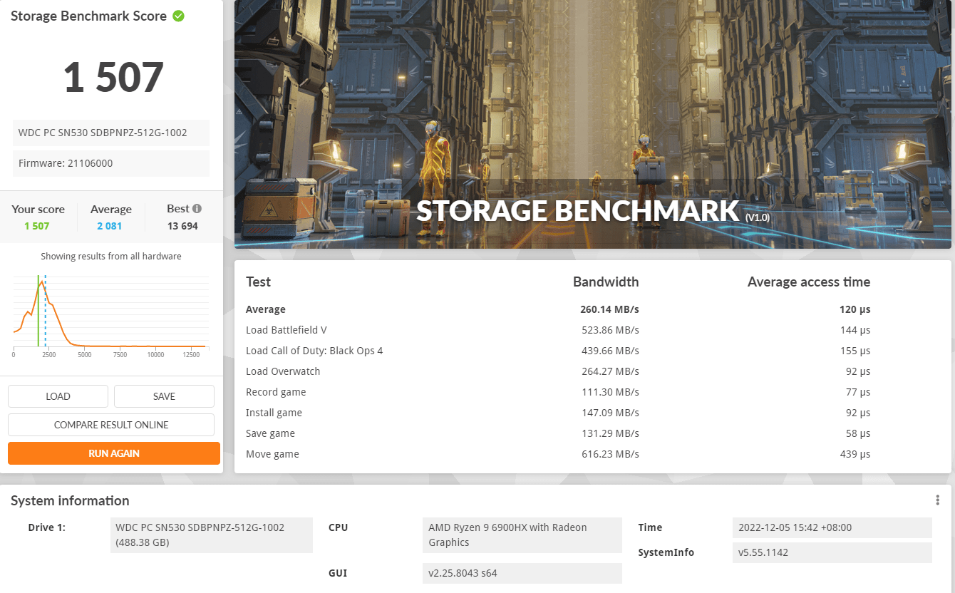This screenshot has height=593, width=955.
Task: Click the Test column header
Action: [258, 282]
